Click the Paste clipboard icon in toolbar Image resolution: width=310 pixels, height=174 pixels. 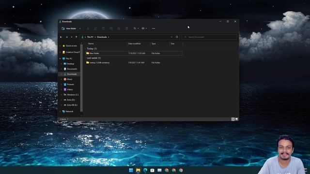(103, 29)
